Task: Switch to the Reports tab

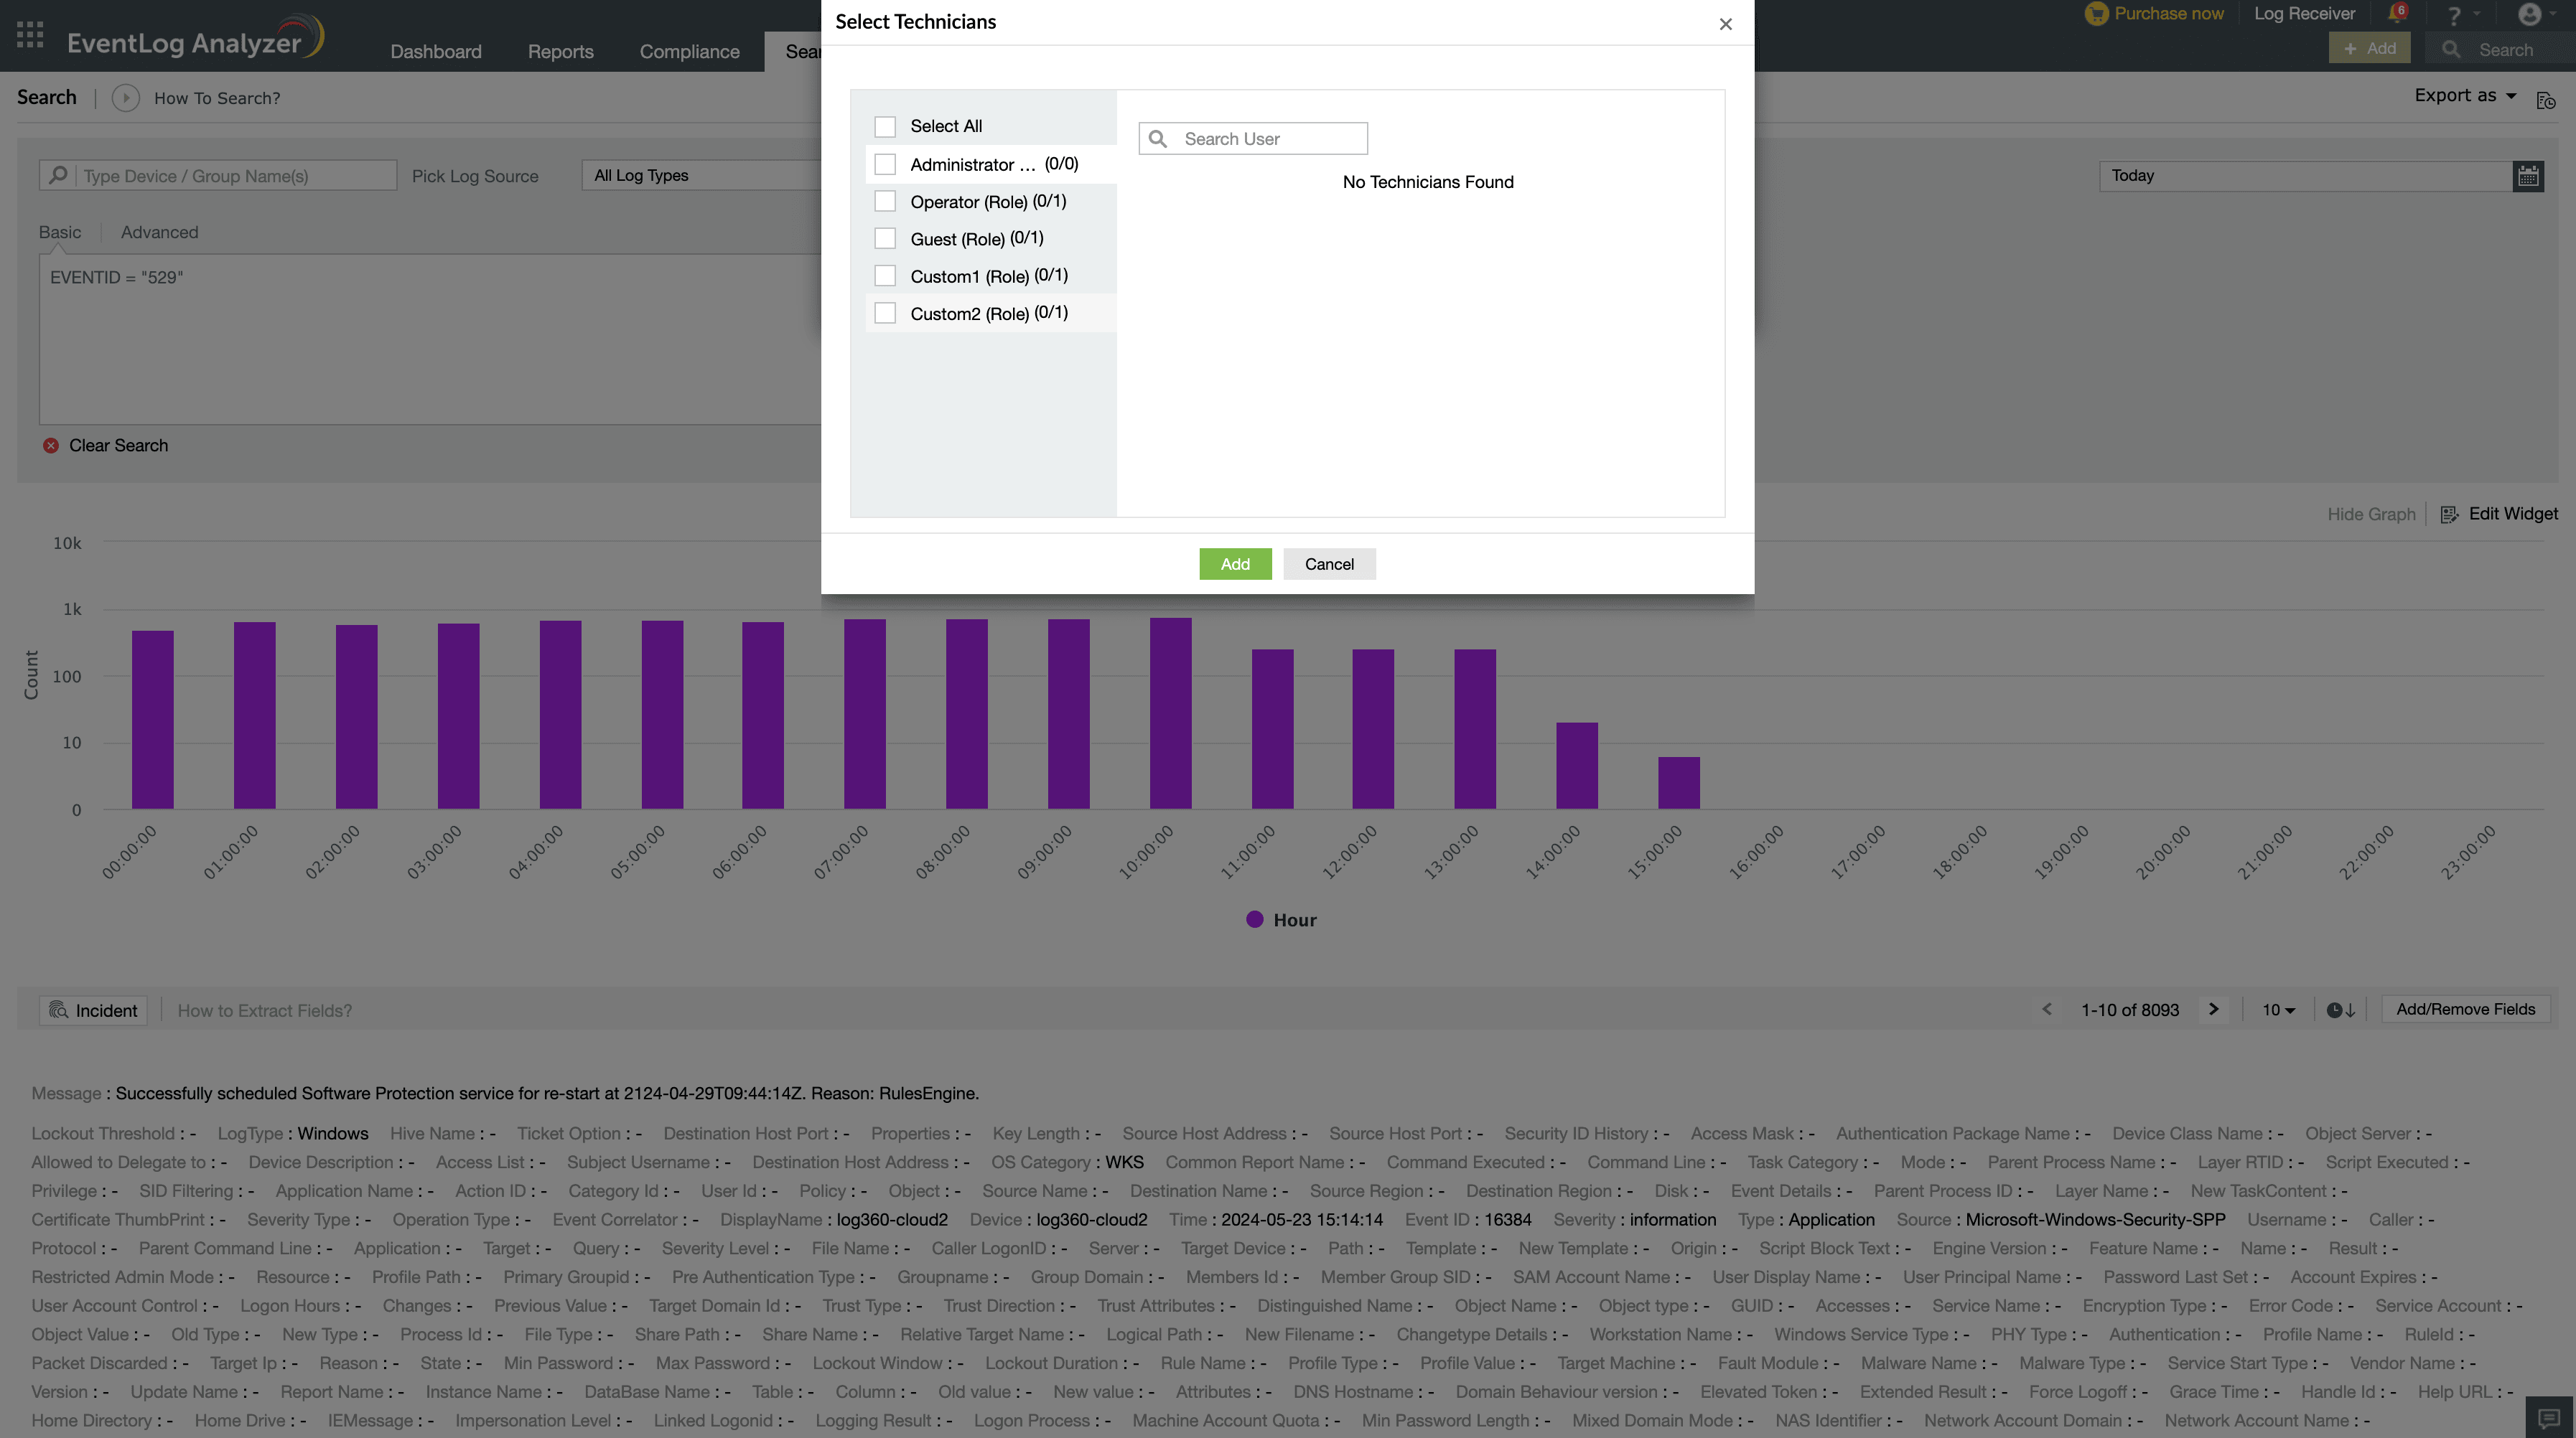Action: (x=560, y=52)
